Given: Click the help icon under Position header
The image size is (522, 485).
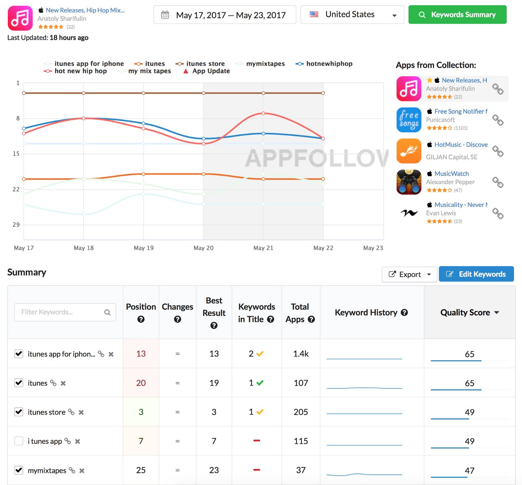Looking at the screenshot, I should (x=141, y=319).
